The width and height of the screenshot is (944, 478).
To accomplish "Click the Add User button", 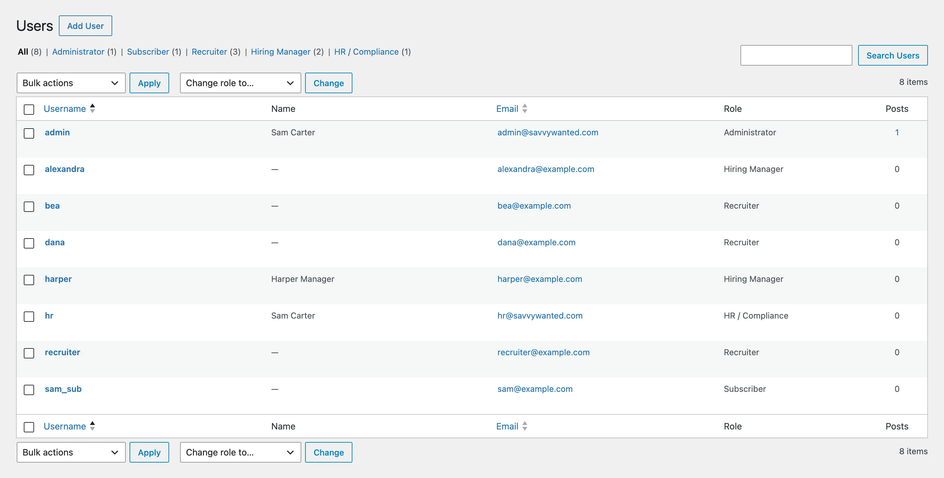I will tap(86, 26).
